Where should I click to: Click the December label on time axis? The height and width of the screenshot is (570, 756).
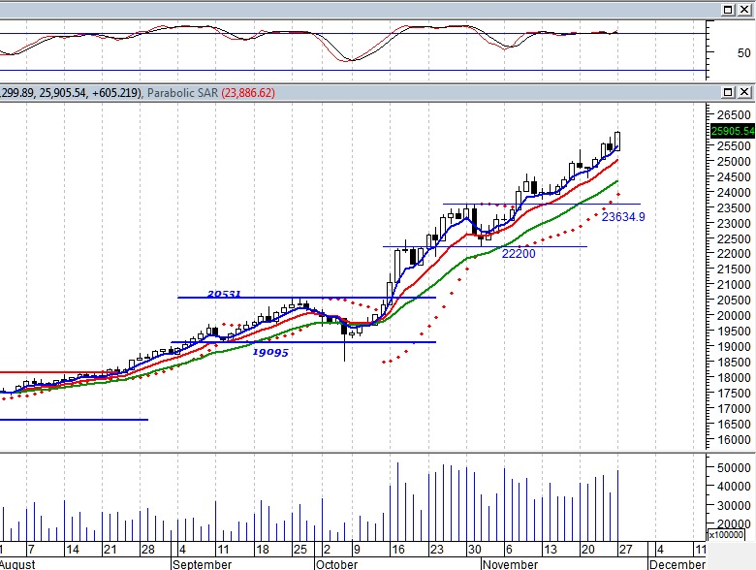pyautogui.click(x=677, y=563)
